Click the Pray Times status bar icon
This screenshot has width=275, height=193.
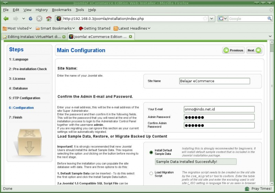(x=247, y=189)
